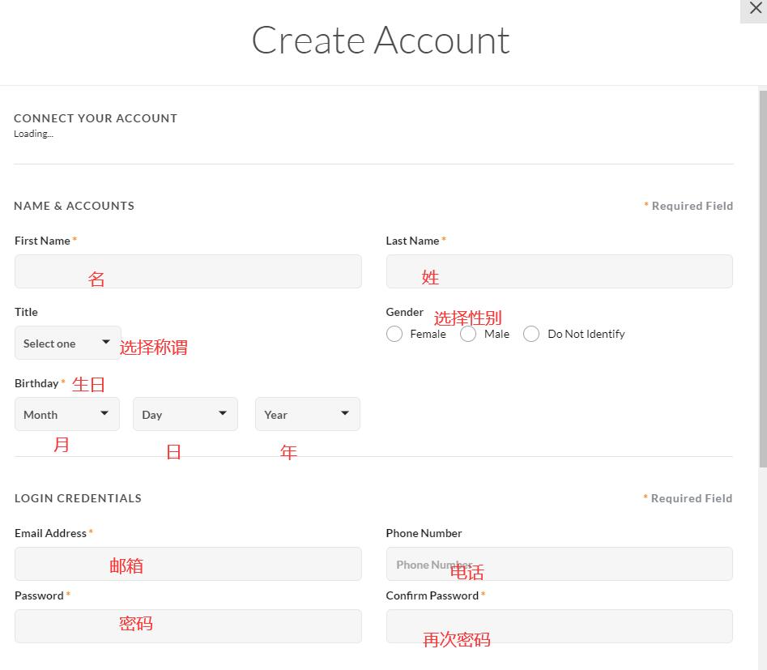Expand the birthday Month dropdown

click(x=67, y=414)
